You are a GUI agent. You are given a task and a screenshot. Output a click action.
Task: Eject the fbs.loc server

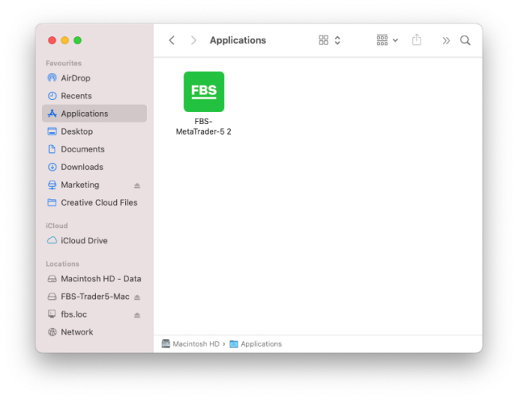point(137,315)
